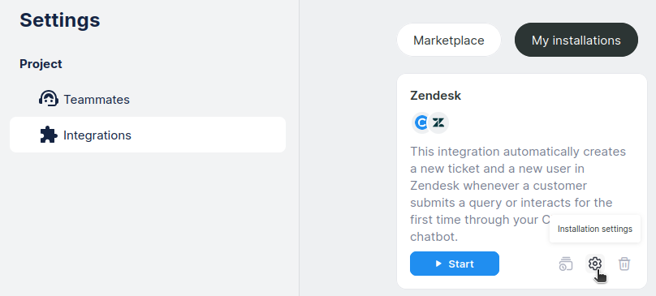This screenshot has height=296, width=656.
Task: Click the Settings page heading
Action: point(60,19)
